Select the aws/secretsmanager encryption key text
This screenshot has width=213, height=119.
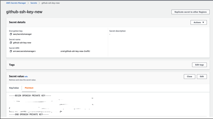(x=22, y=34)
